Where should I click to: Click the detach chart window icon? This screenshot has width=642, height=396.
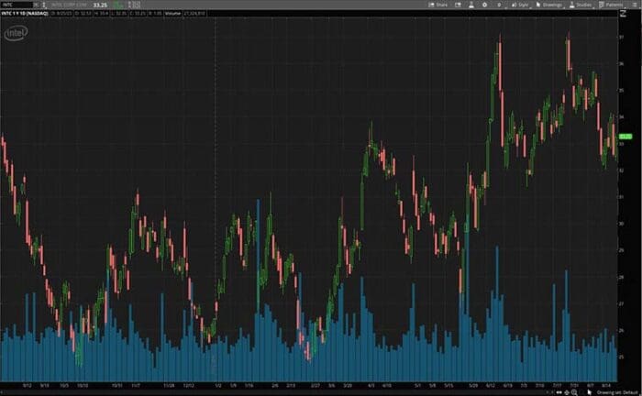coord(458,5)
